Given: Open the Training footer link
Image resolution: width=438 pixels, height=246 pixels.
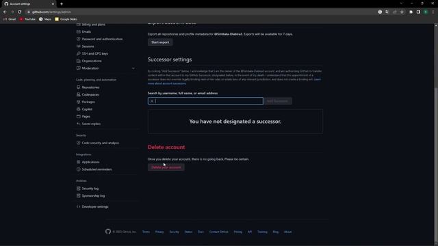Looking at the screenshot, I should coord(262,232).
